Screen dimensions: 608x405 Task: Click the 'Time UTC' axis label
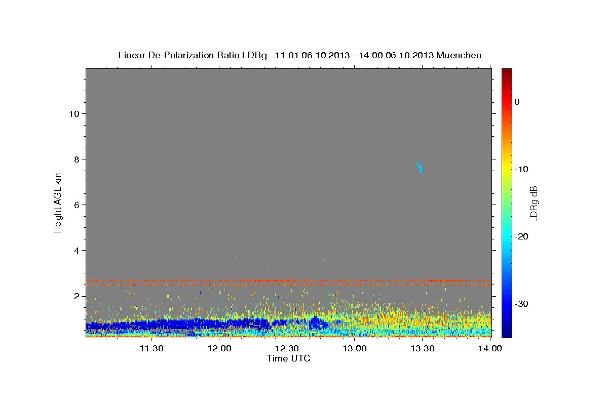pos(288,358)
